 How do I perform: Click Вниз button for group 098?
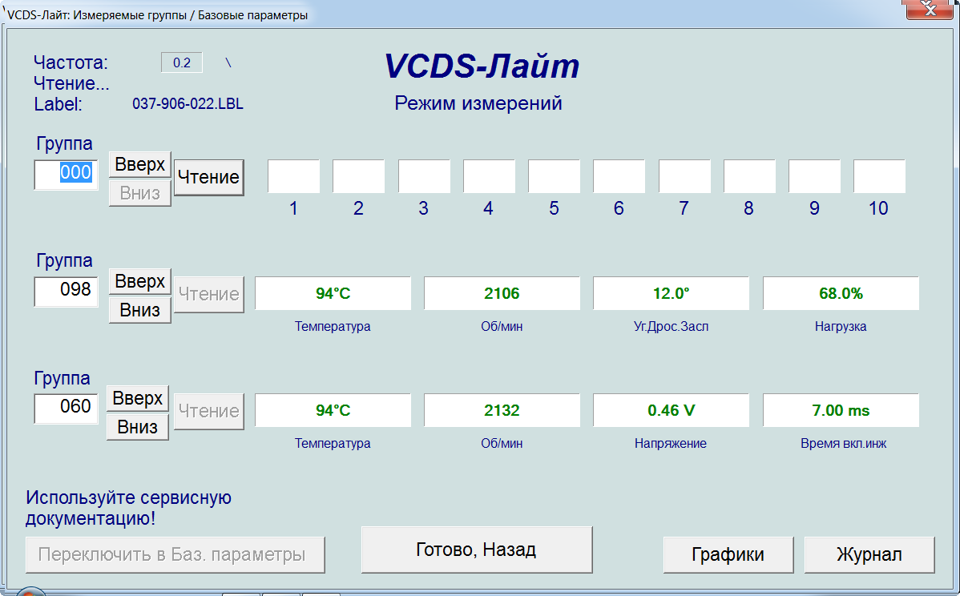139,310
